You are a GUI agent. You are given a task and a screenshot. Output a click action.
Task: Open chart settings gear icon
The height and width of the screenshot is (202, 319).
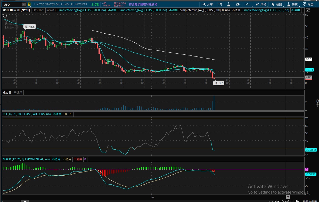coord(238,4)
